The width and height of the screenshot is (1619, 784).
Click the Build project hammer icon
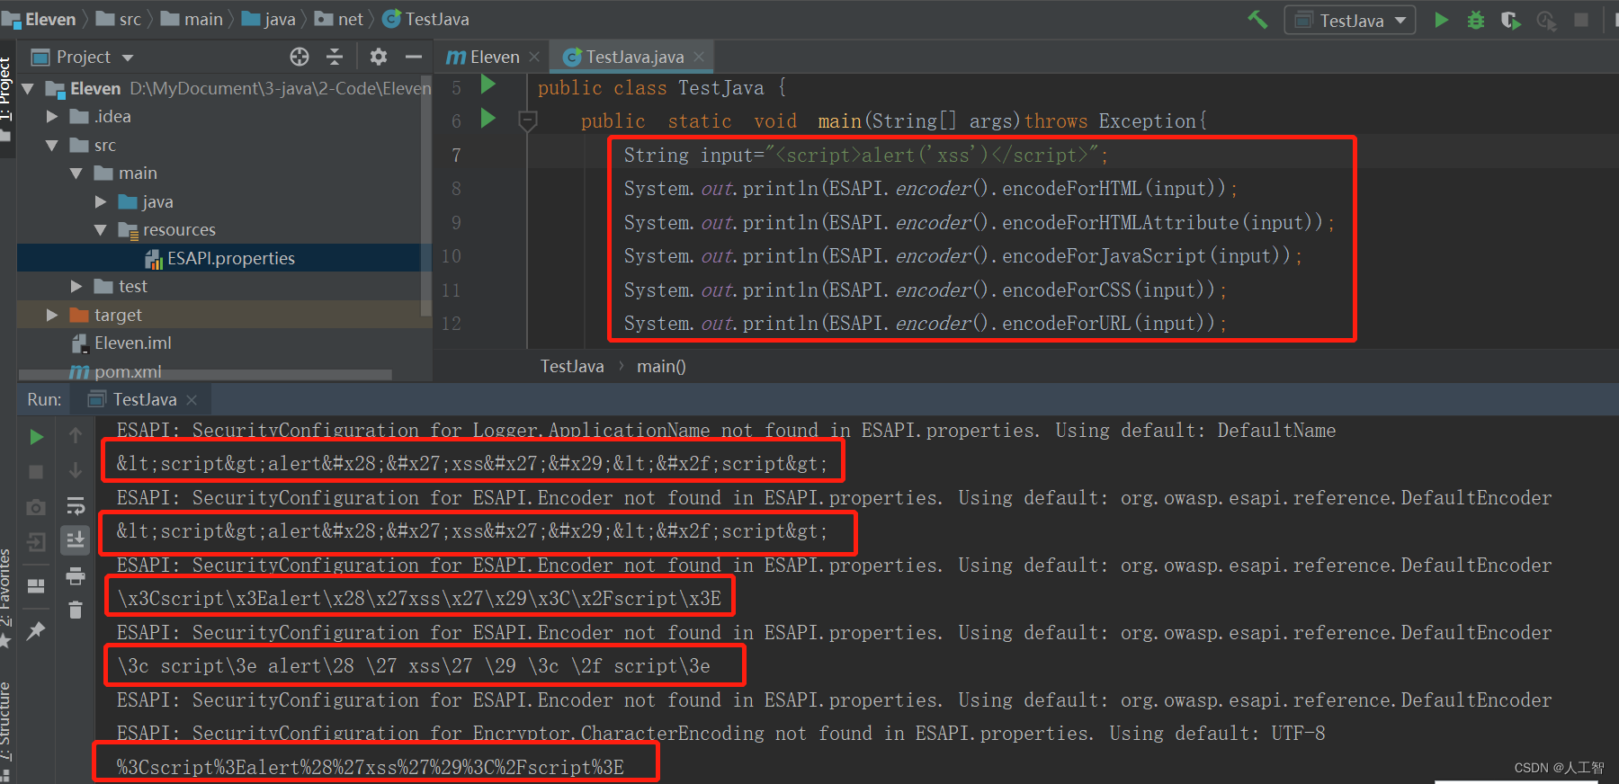point(1257,20)
